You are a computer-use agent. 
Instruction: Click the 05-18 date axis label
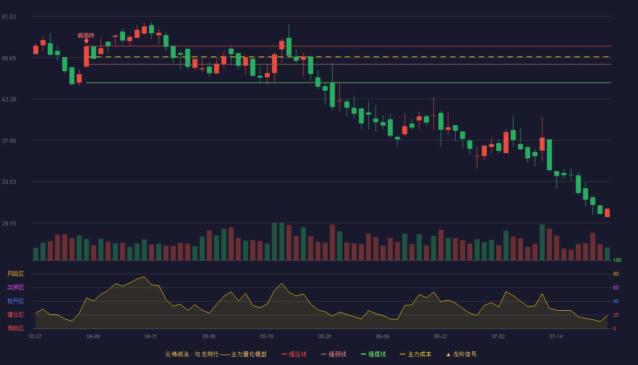[267, 336]
